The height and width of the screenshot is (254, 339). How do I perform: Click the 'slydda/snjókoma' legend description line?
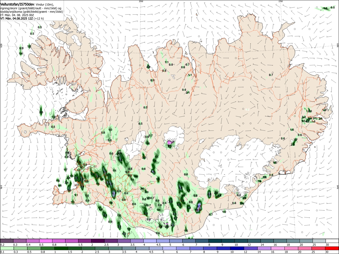click(32, 12)
